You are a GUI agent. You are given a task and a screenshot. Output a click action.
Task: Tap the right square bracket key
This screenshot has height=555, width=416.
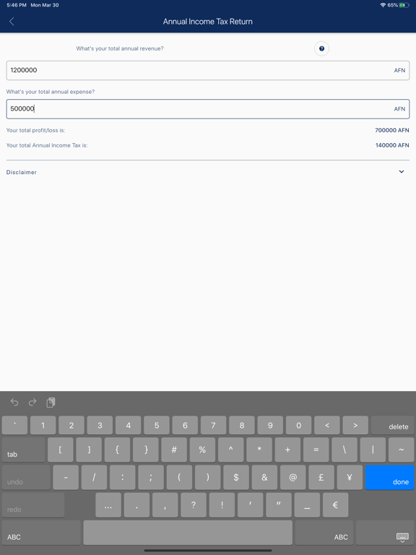click(89, 449)
